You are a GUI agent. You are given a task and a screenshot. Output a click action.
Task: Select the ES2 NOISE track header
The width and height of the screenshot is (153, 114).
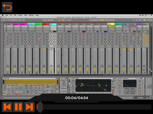coord(31,24)
